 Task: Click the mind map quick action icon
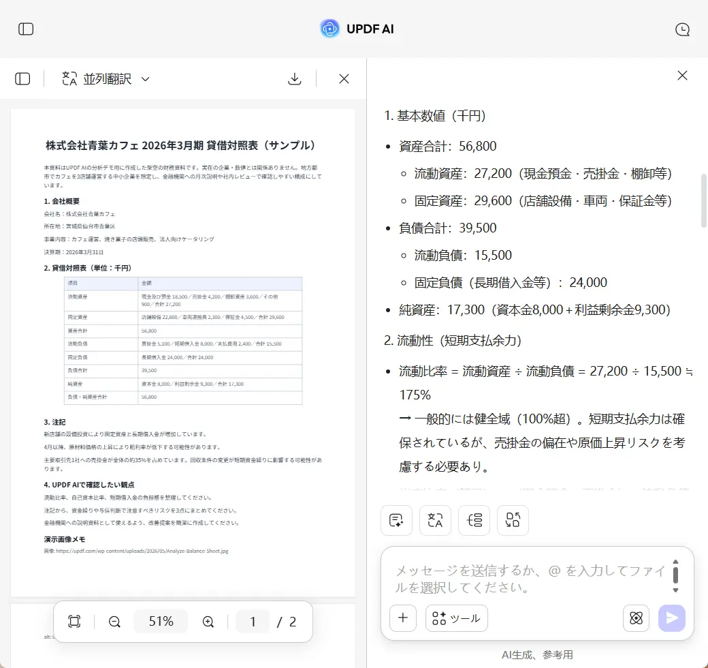pos(474,520)
